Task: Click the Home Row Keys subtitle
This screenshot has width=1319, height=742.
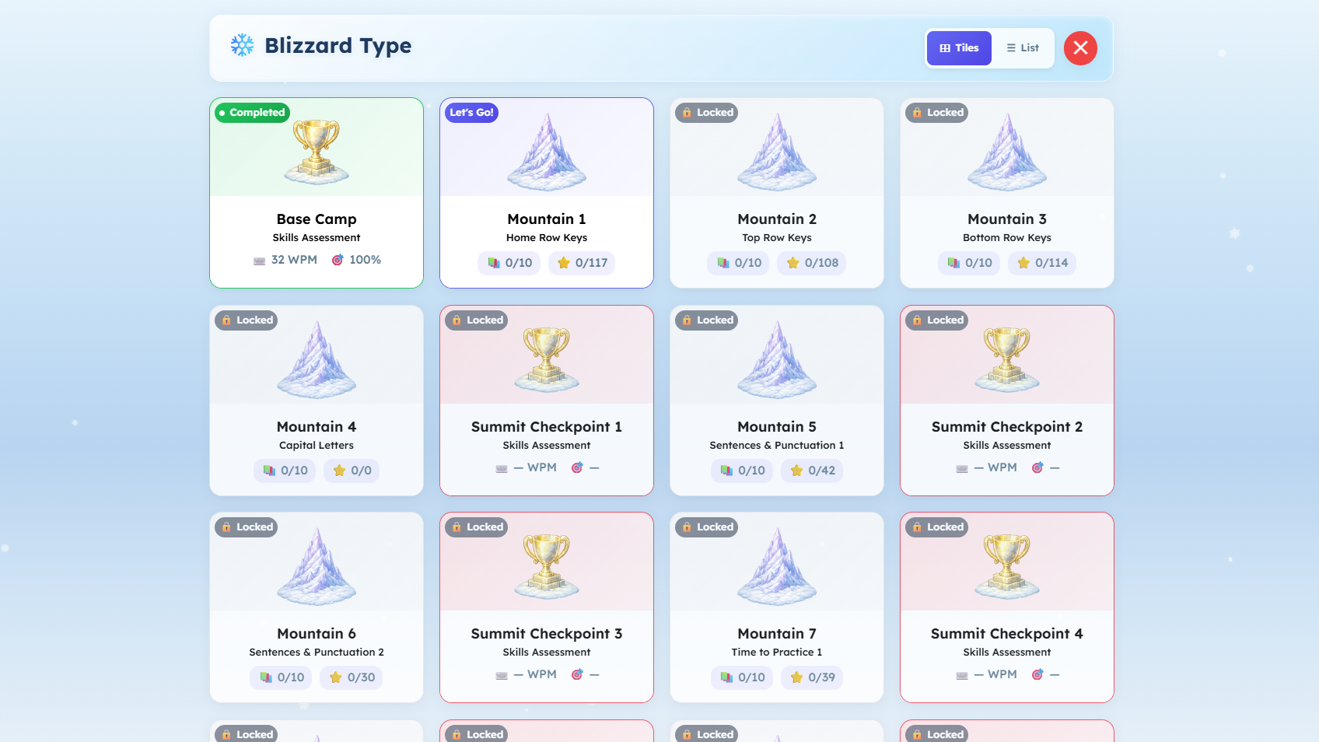Action: pyautogui.click(x=547, y=238)
